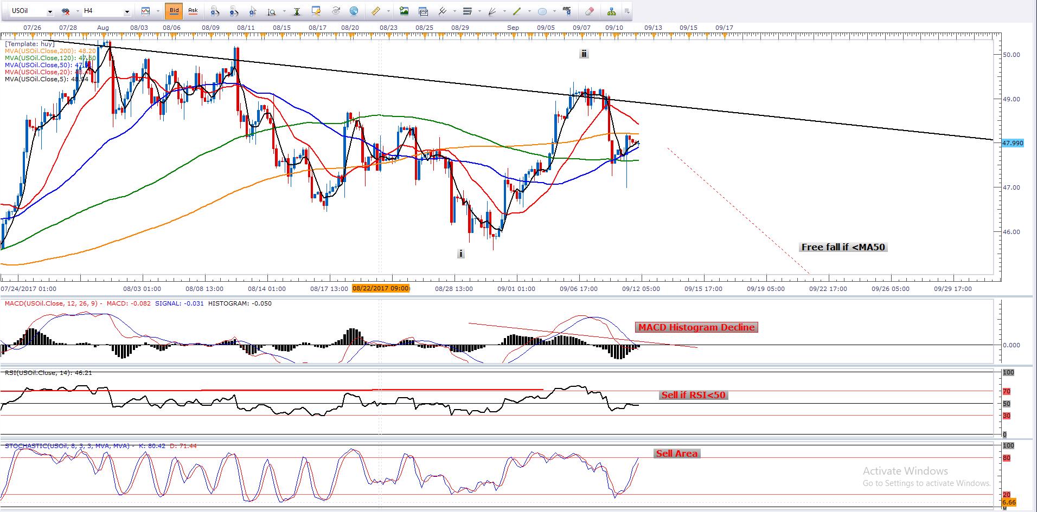Toggle the Bid price display
Image resolution: width=1037 pixels, height=512 pixels.
(174, 11)
